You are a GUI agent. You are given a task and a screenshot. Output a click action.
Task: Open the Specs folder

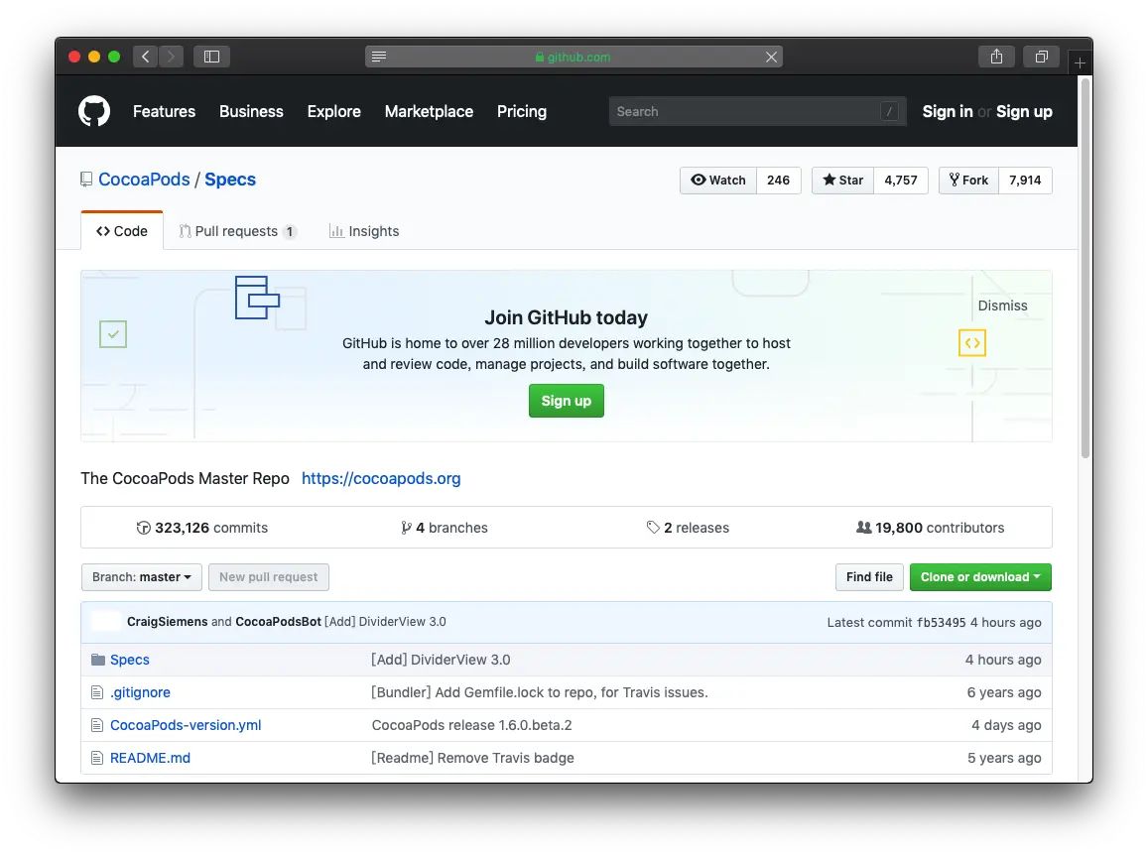pos(130,660)
